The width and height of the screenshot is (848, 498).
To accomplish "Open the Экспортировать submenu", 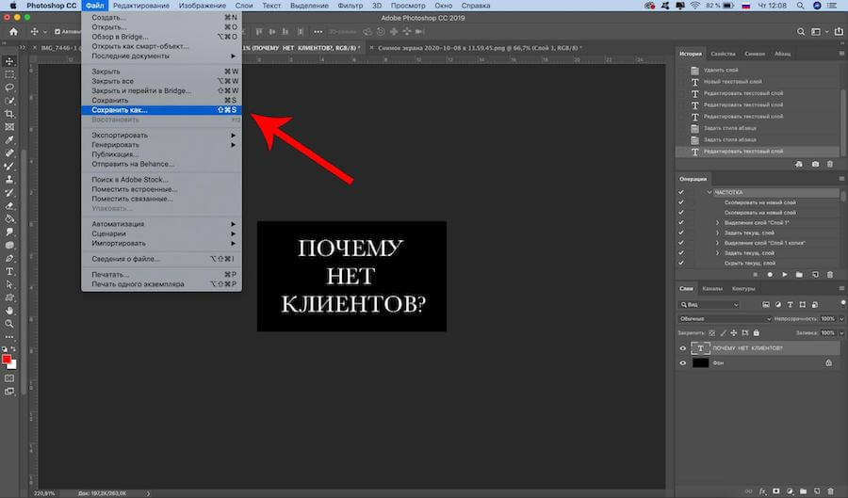I will click(120, 135).
